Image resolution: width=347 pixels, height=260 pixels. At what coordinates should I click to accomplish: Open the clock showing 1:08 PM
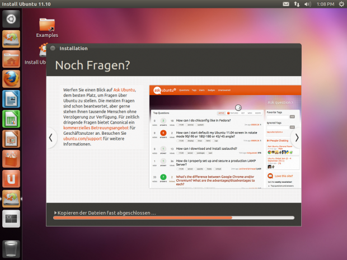pos(325,4)
